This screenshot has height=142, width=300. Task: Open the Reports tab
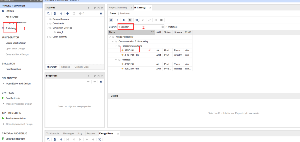(x=91, y=133)
